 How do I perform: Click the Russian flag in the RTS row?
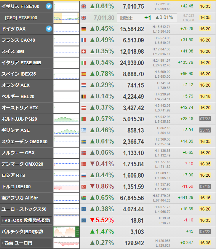[x=84, y=175]
